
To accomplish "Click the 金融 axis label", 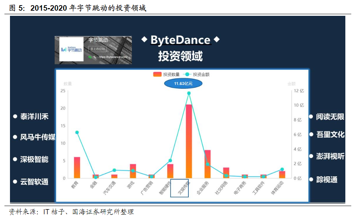I will pos(93,185).
